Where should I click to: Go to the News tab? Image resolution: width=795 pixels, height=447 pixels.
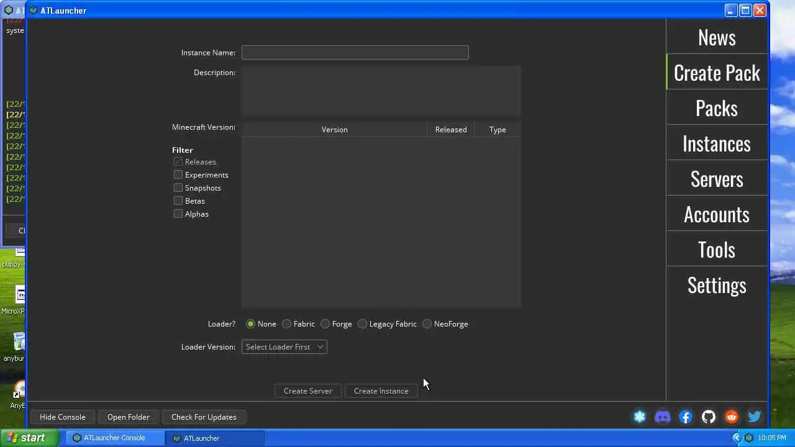click(x=717, y=37)
